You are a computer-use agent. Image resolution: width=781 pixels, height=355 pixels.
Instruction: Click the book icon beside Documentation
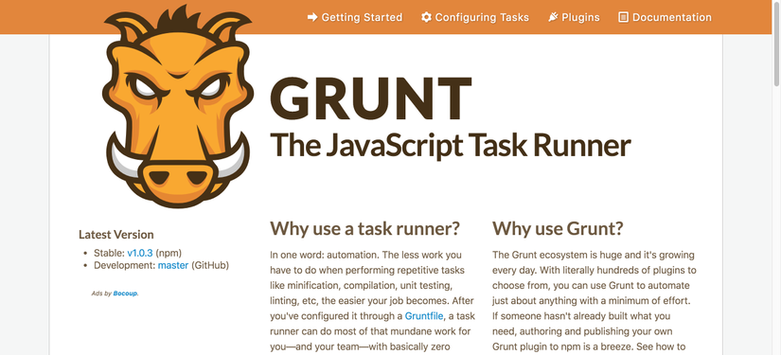[x=623, y=17]
